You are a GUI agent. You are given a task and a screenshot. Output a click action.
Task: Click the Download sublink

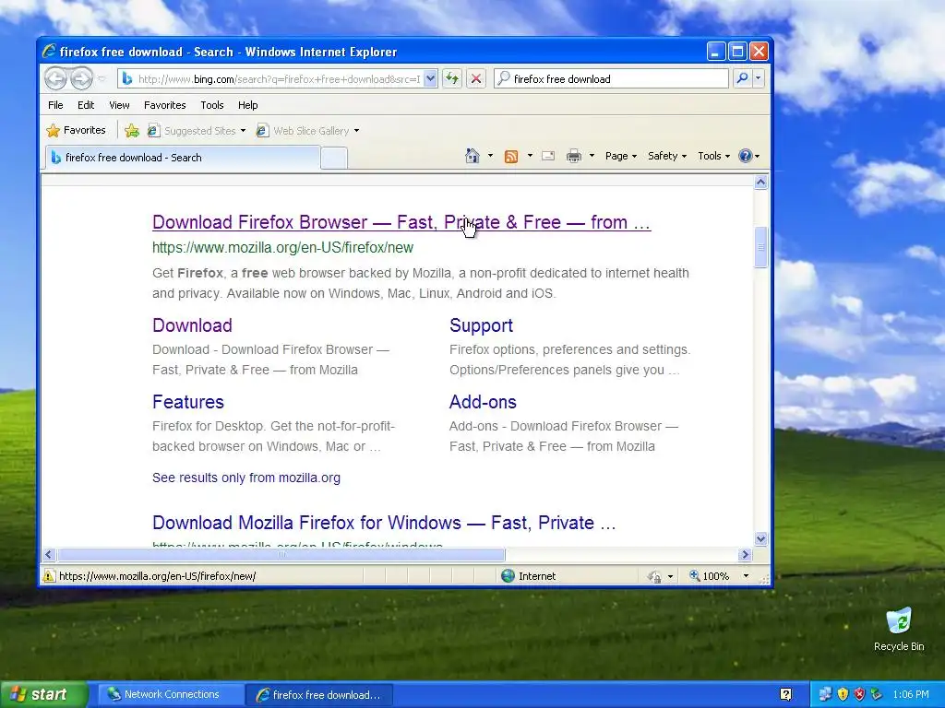[x=192, y=325]
